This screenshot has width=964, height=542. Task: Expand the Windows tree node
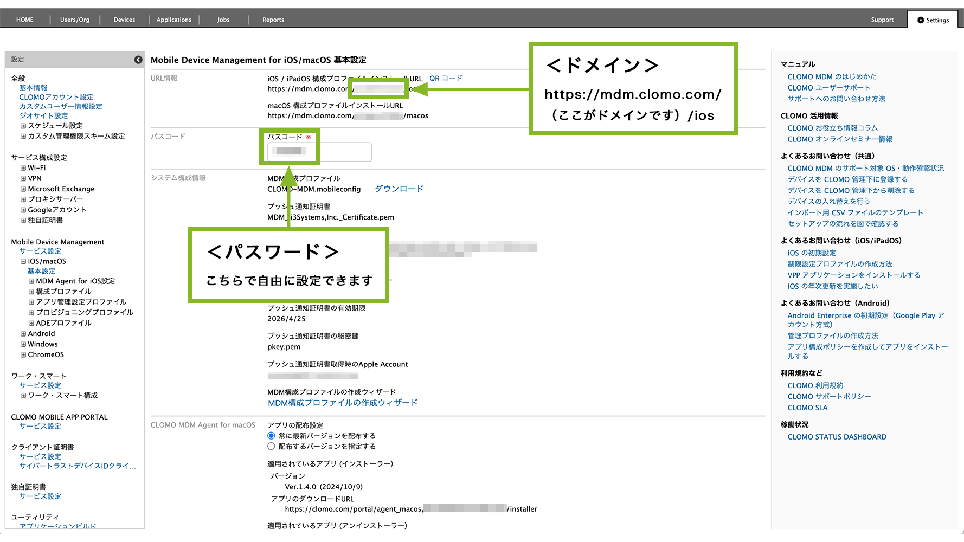point(23,344)
